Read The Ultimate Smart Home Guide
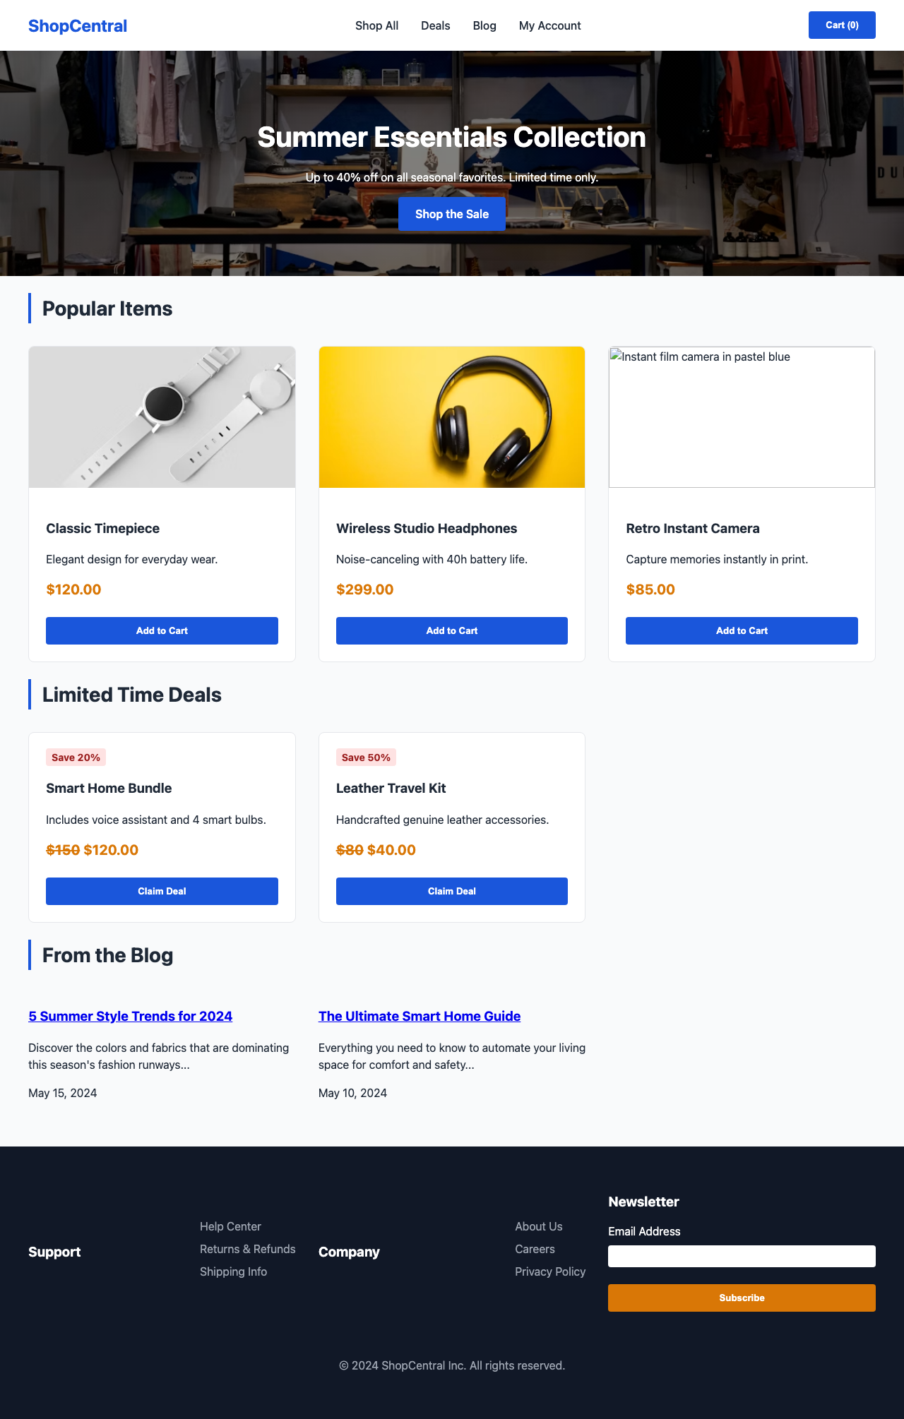The height and width of the screenshot is (1419, 904). tap(420, 1016)
